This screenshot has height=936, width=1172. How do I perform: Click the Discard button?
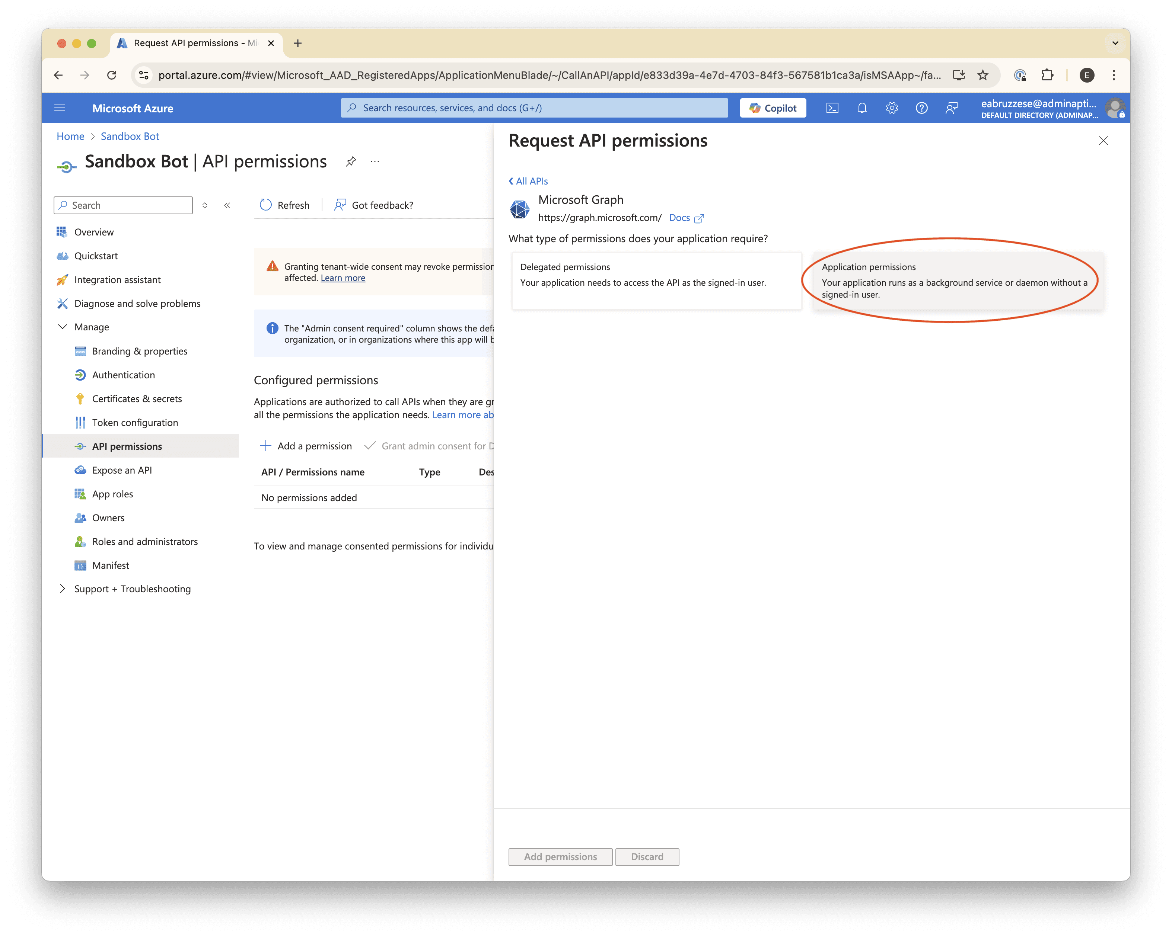(x=647, y=857)
